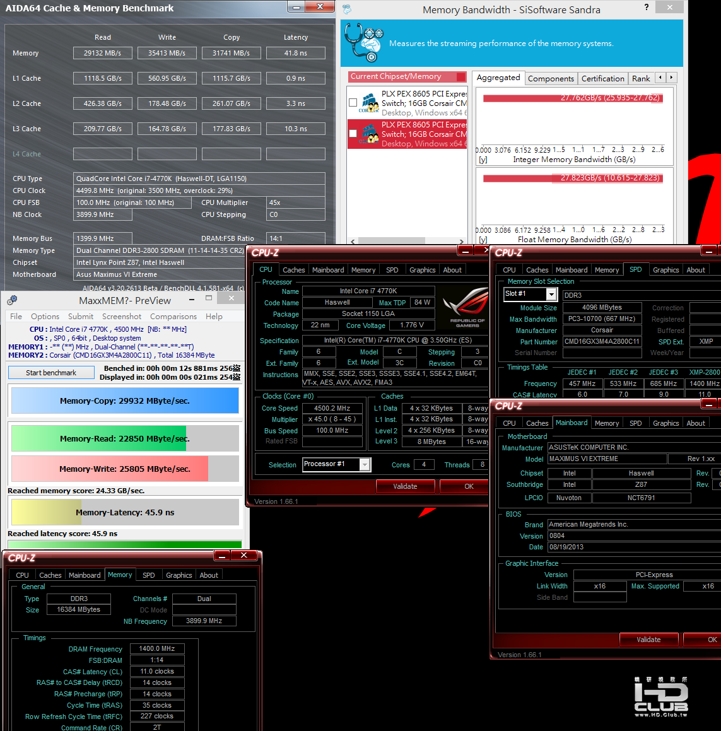Close the CPU-Z Memory window
This screenshot has height=731, width=721.
[244, 555]
